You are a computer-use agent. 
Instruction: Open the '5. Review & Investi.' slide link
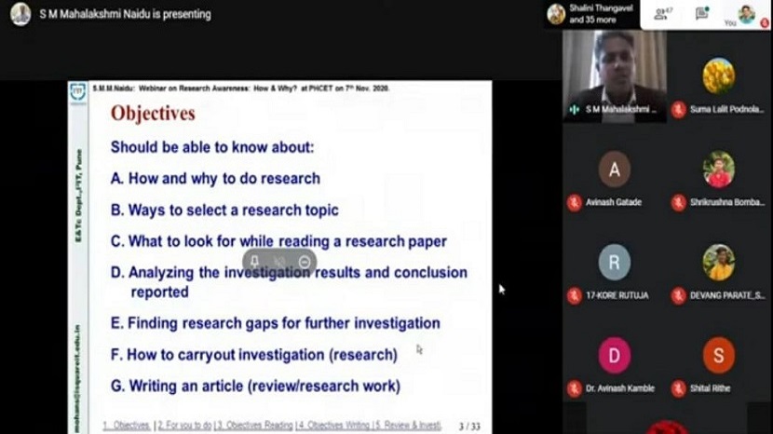pos(408,425)
